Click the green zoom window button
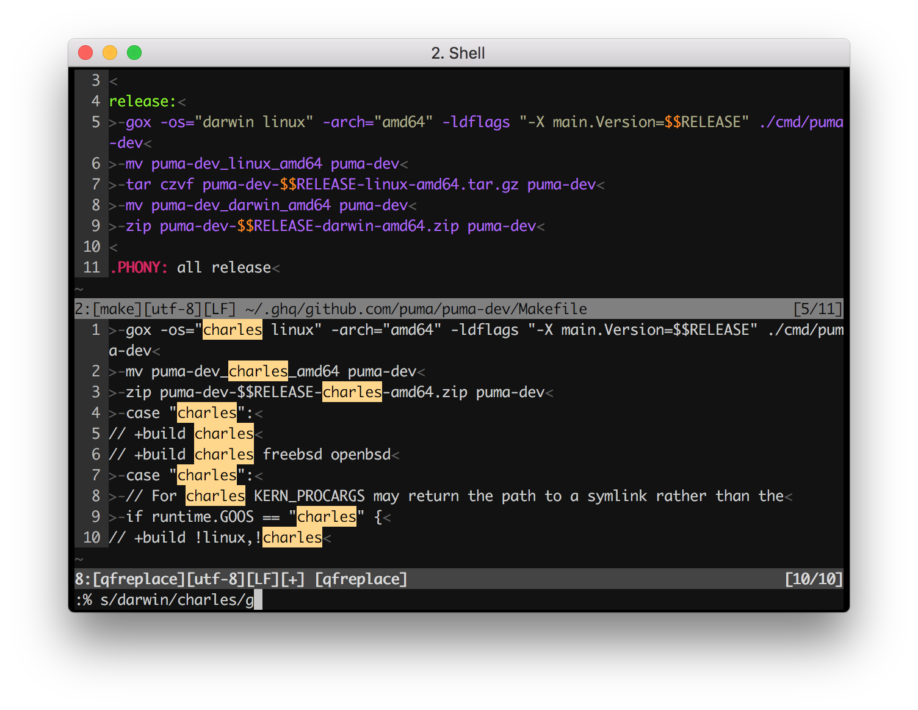918x710 pixels. coord(134,53)
